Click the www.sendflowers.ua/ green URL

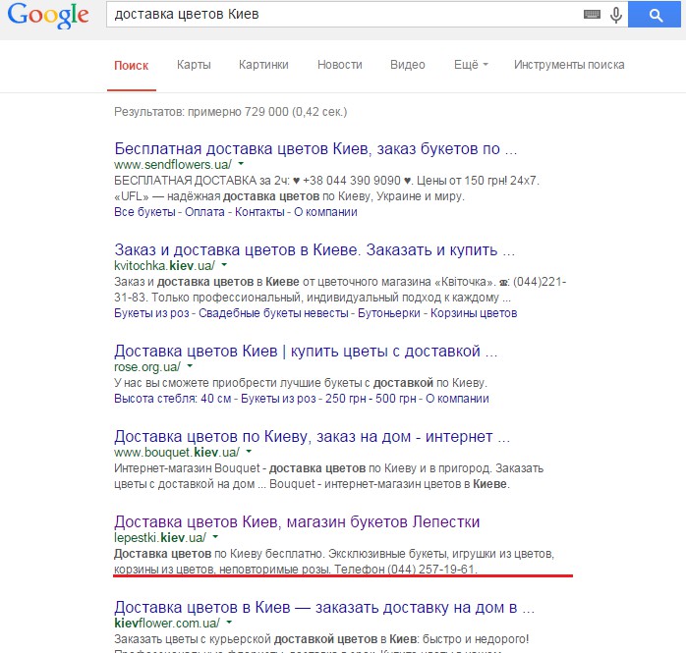click(x=173, y=165)
